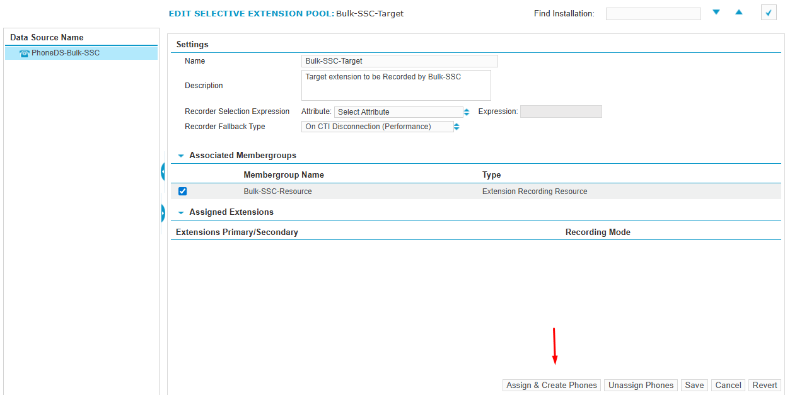Image resolution: width=785 pixels, height=395 pixels.
Task: Save the extension pool settings
Action: coord(694,386)
